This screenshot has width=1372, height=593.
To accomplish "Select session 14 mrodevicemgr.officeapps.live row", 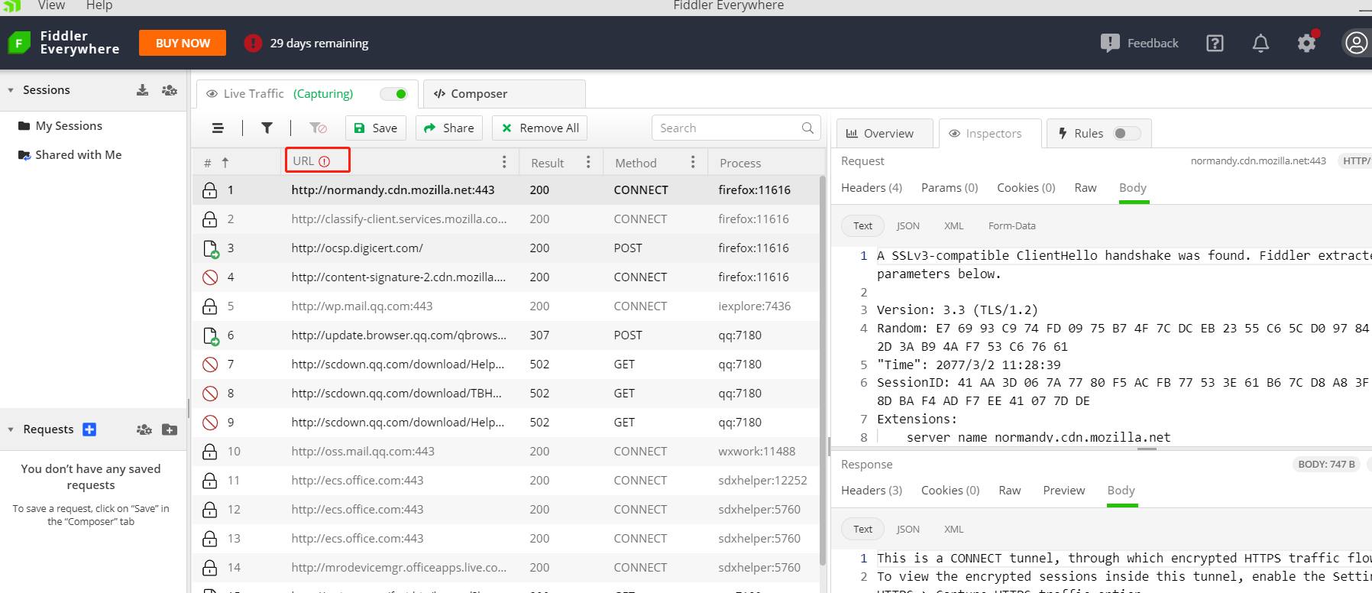I will point(505,568).
